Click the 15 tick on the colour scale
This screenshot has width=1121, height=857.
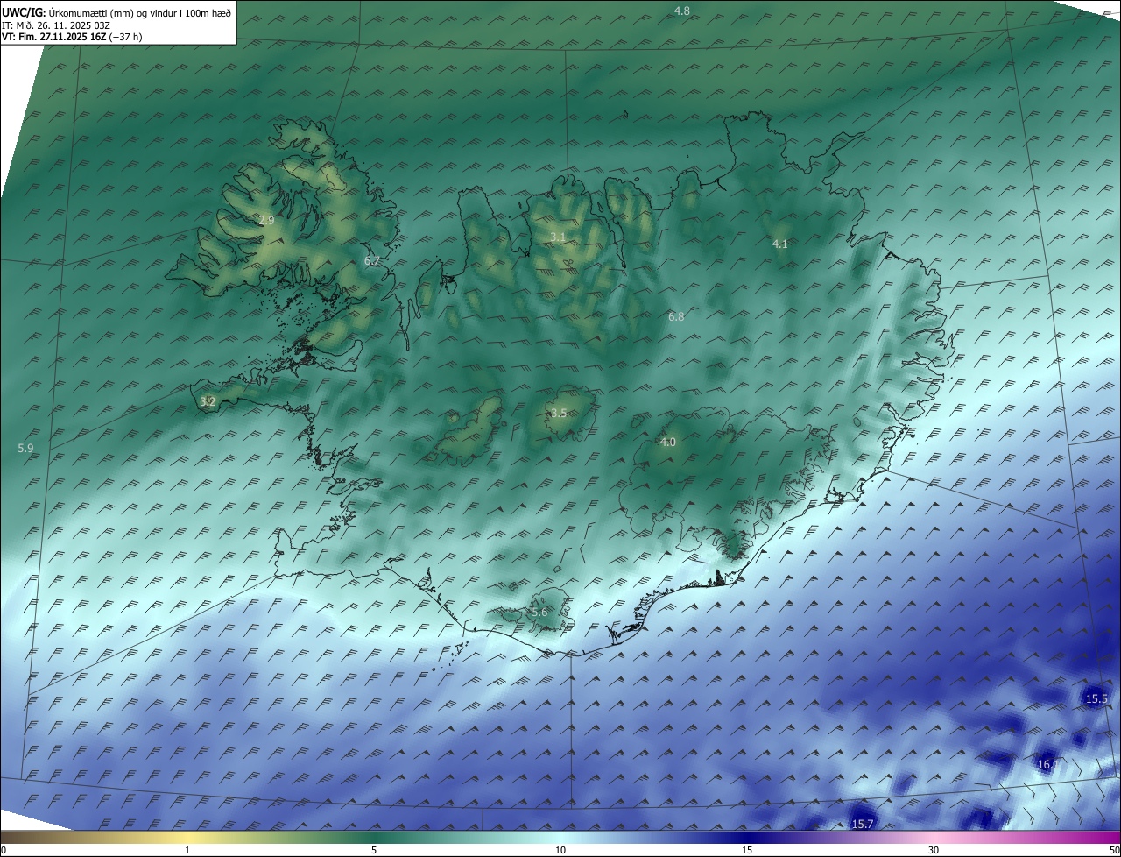[x=747, y=850]
